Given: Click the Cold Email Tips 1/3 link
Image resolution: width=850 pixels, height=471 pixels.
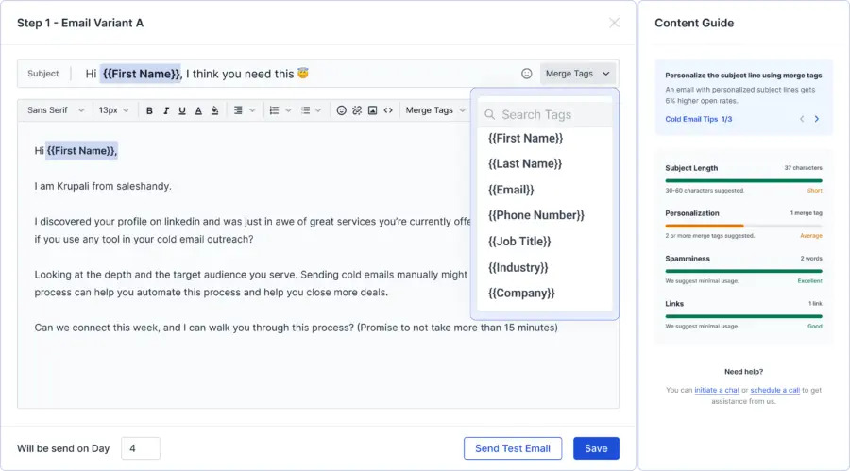Looking at the screenshot, I should [x=698, y=119].
